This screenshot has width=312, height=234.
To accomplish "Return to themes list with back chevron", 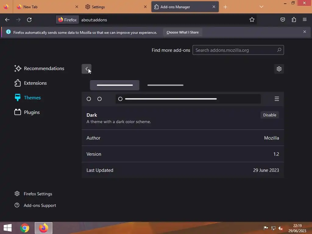I will coord(87,69).
